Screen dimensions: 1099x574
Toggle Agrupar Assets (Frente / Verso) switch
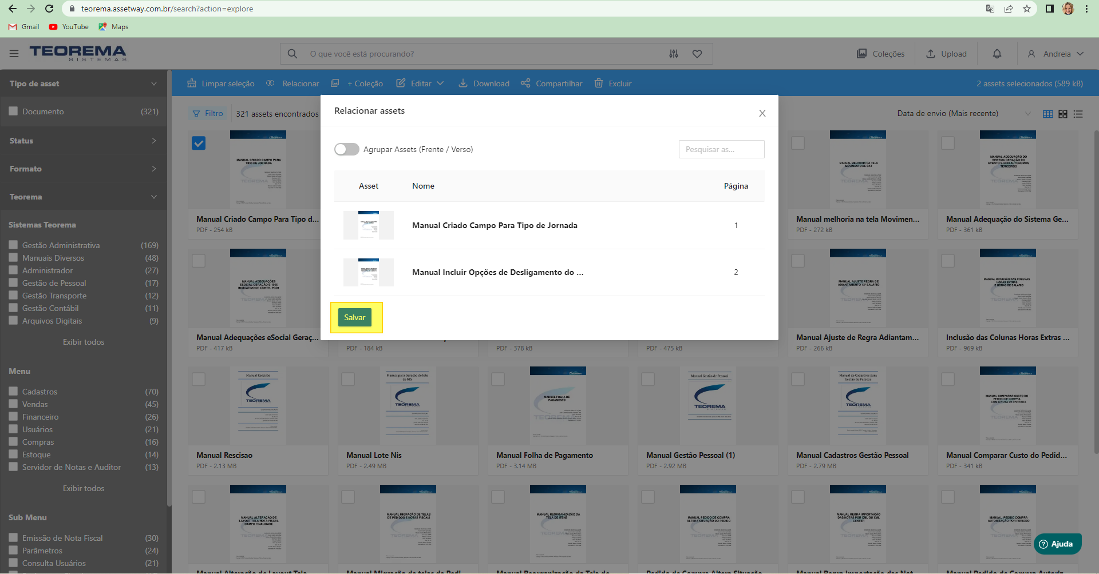pos(347,149)
